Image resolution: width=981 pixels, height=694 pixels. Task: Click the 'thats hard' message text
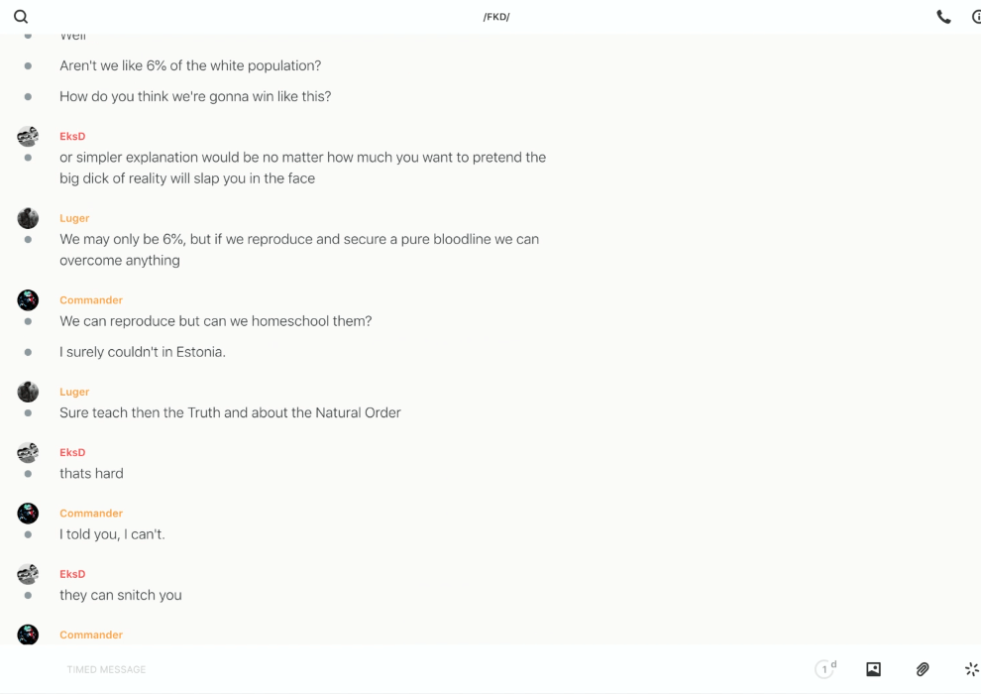(x=91, y=474)
